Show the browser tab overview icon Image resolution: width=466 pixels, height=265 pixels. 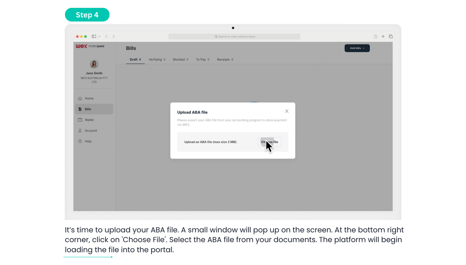(x=391, y=36)
